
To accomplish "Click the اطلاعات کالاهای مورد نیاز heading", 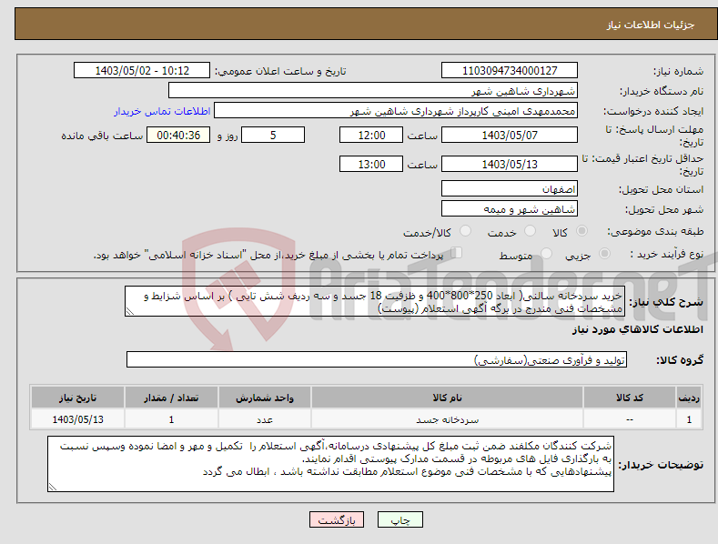I will click(637, 329).
